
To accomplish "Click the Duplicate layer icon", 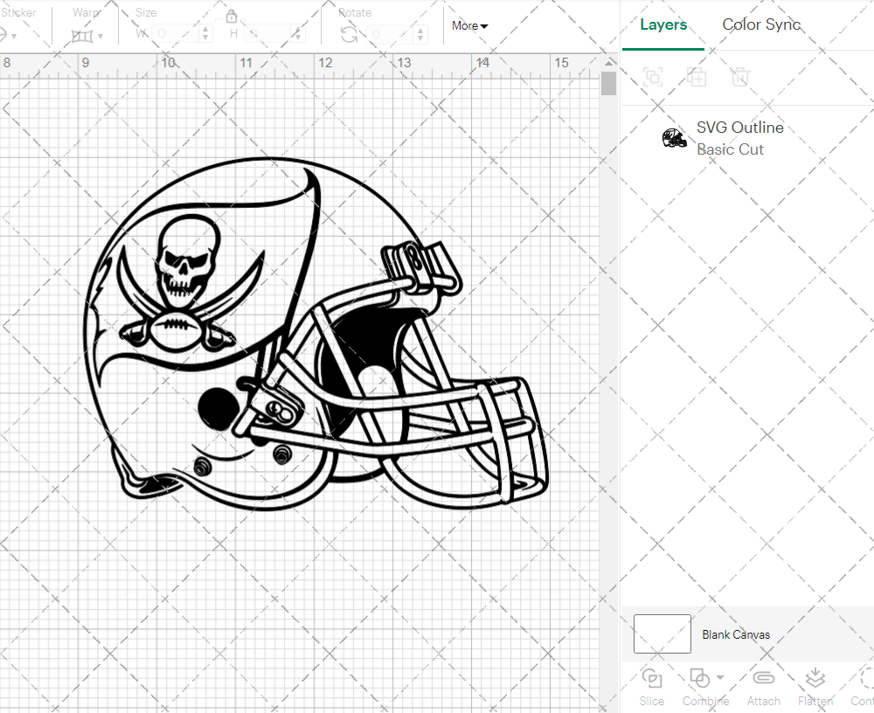I will pos(697,77).
